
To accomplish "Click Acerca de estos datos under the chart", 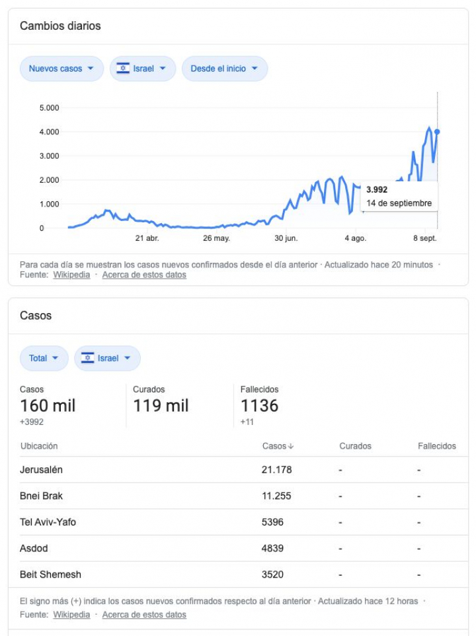I will (x=144, y=275).
